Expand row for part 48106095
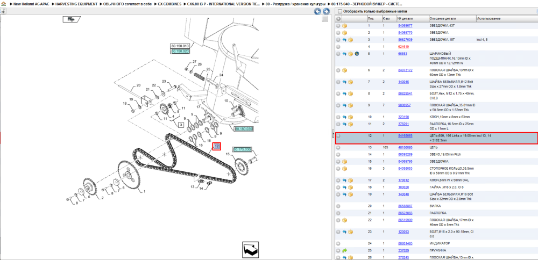 coord(338,148)
